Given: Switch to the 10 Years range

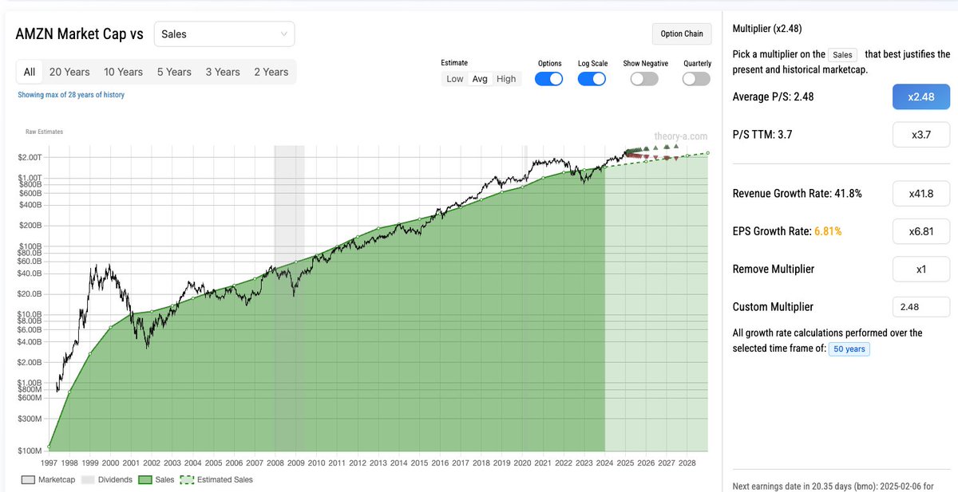Looking at the screenshot, I should 124,72.
